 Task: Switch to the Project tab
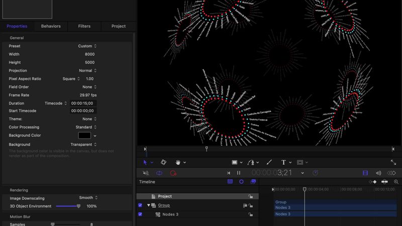pyautogui.click(x=119, y=26)
